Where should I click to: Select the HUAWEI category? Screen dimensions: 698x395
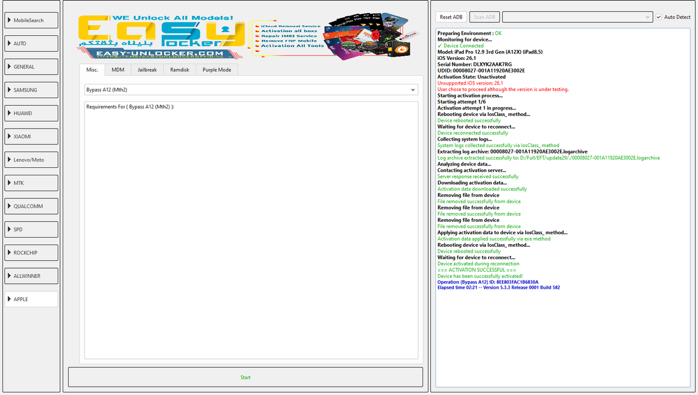(x=32, y=113)
